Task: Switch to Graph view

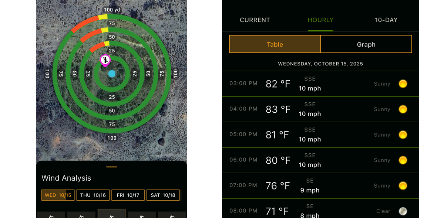Action: tap(366, 44)
